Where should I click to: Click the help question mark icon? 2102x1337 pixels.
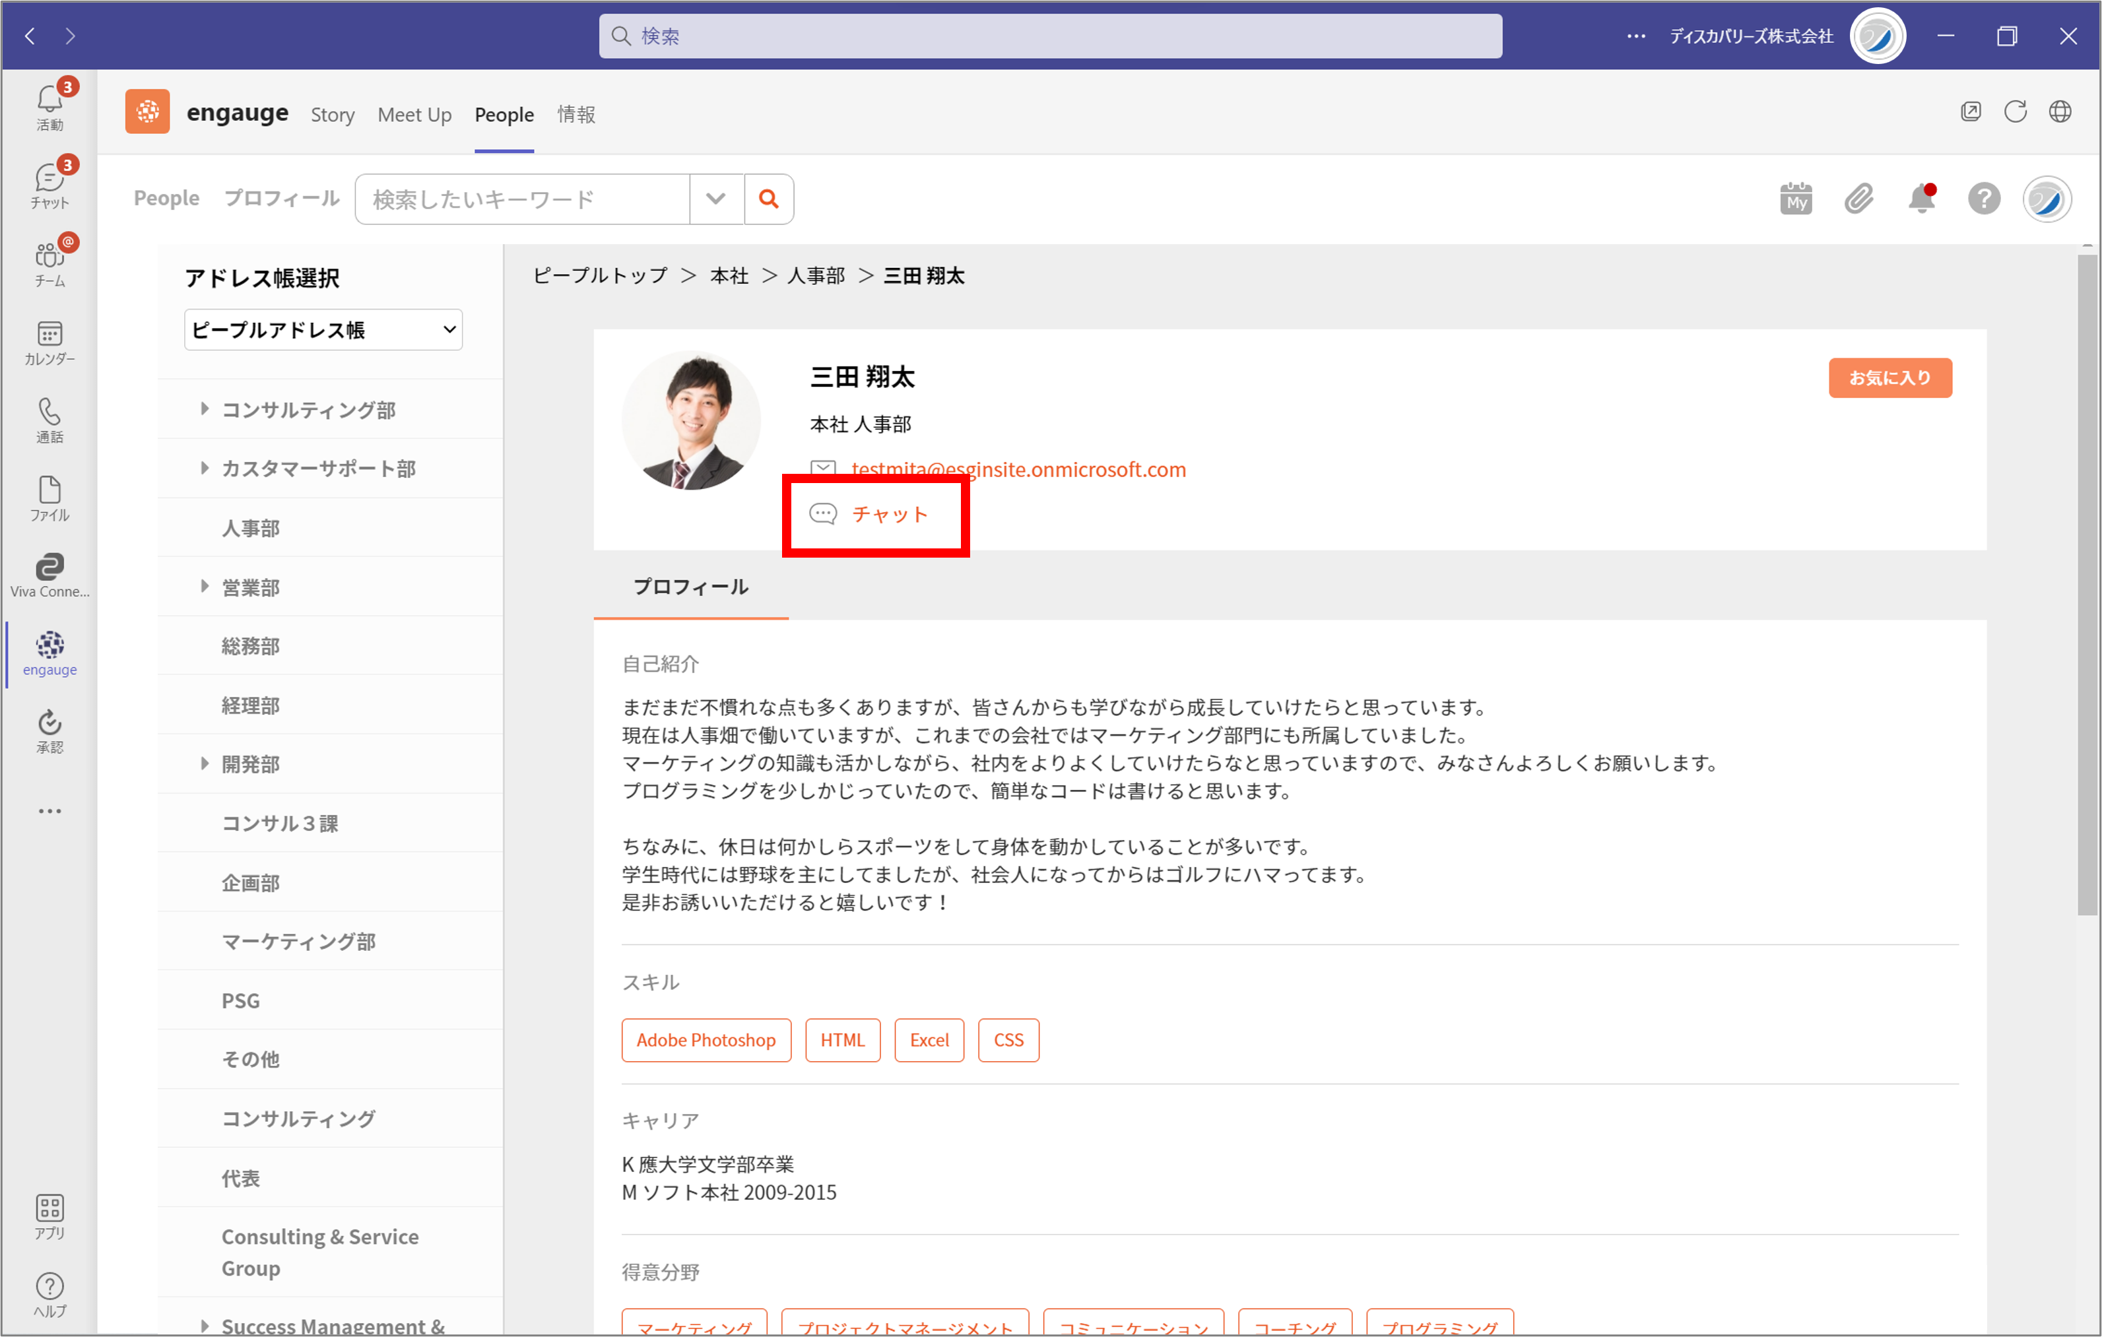click(x=1984, y=198)
